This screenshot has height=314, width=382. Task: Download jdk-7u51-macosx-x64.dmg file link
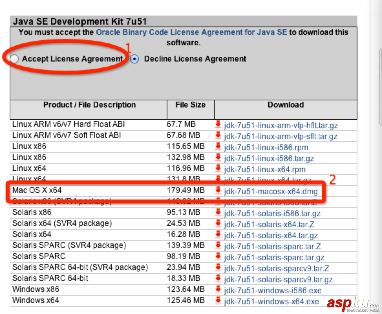click(x=271, y=191)
